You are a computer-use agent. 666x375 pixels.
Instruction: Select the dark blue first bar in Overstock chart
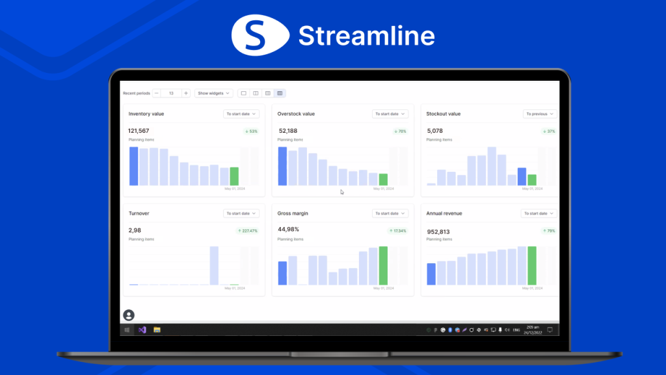282,166
